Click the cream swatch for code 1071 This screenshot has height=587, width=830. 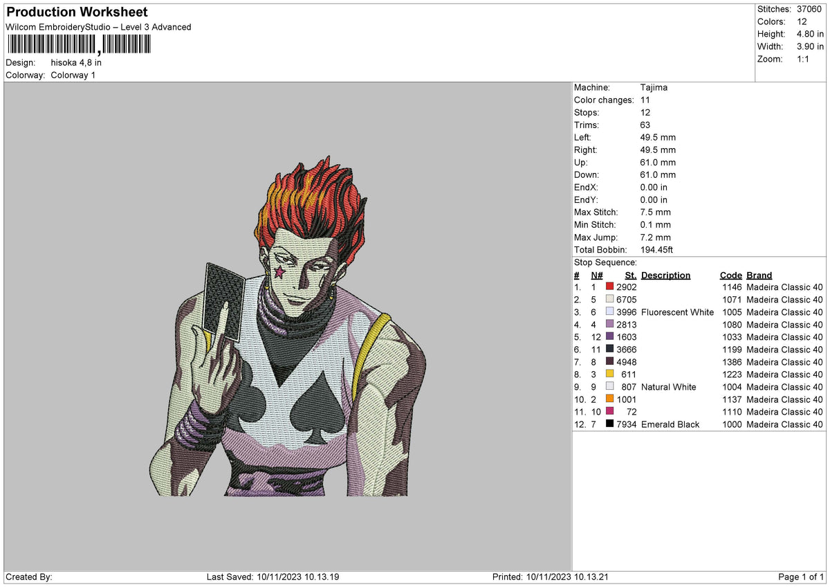[610, 299]
